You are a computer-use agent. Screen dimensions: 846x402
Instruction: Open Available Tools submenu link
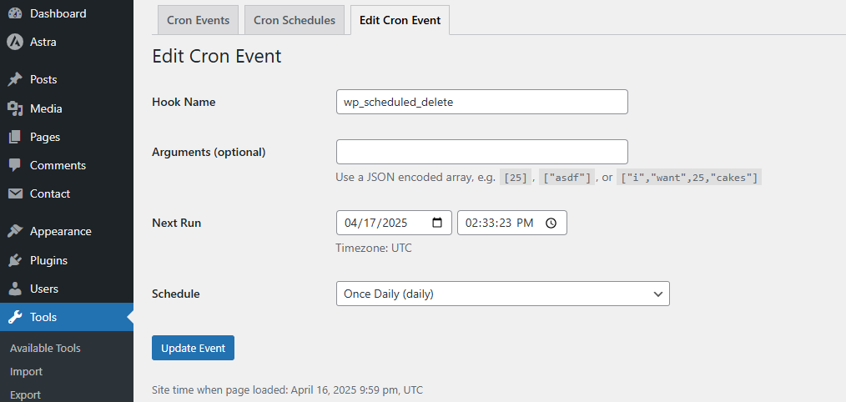pyautogui.click(x=45, y=348)
